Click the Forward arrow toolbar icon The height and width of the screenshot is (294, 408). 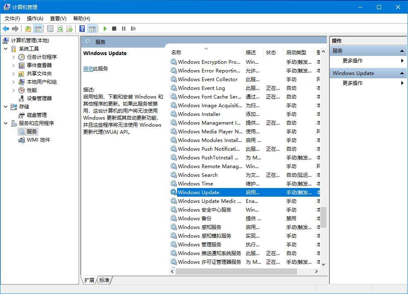15,29
